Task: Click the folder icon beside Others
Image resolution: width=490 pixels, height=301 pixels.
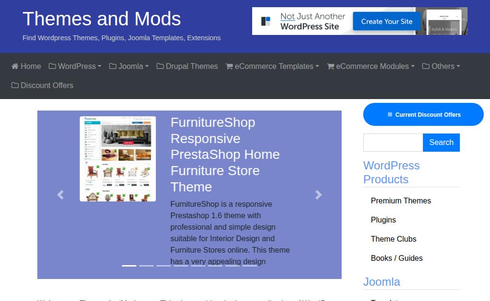Action: tap(425, 66)
